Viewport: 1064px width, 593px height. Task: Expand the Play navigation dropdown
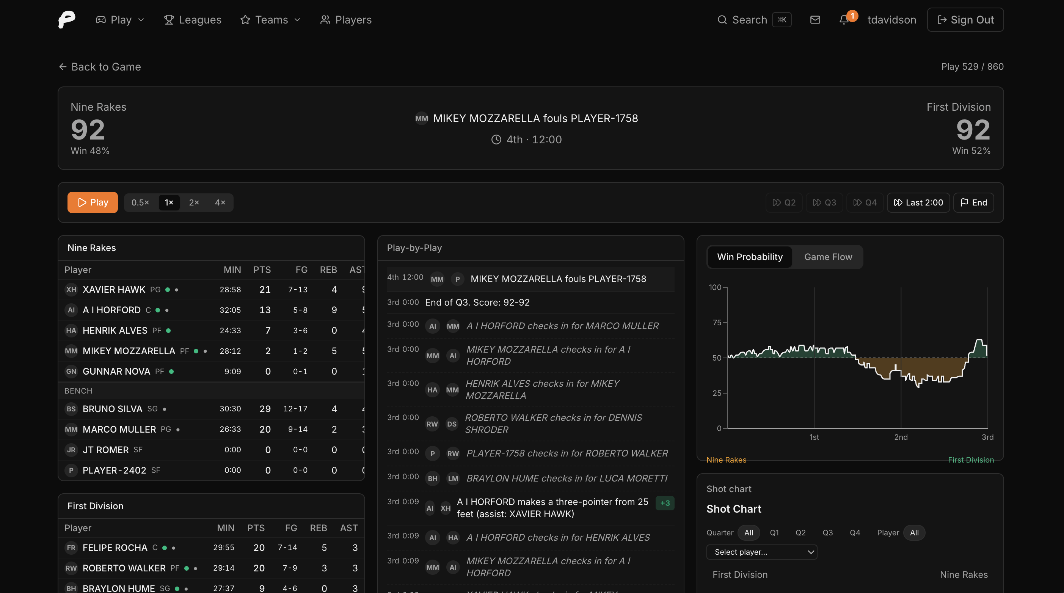point(120,19)
